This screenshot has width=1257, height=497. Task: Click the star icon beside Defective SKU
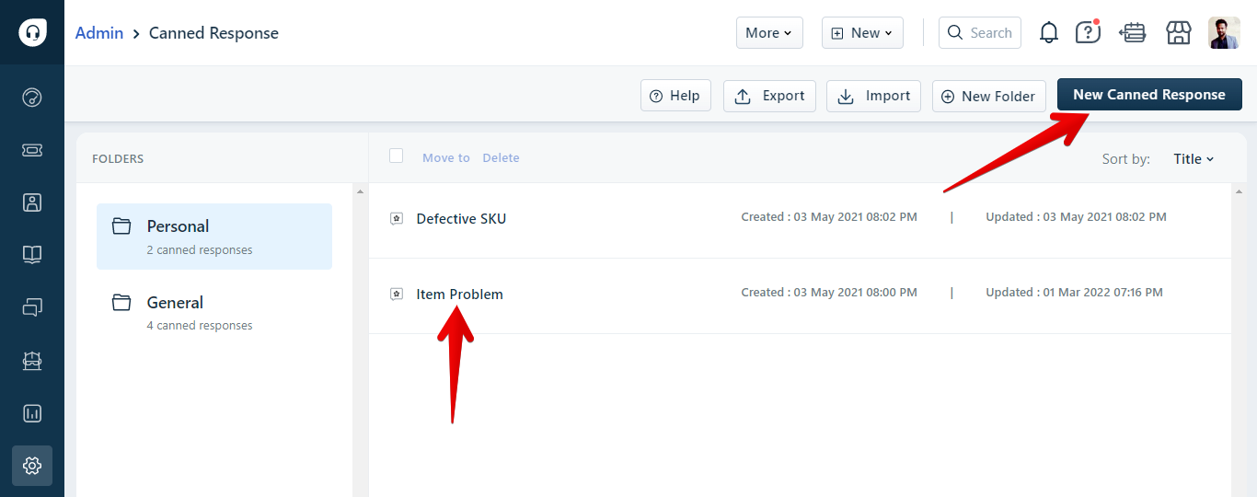pyautogui.click(x=397, y=218)
